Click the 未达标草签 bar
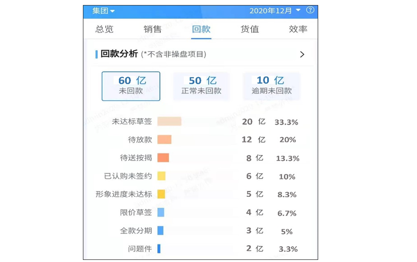The image size is (417, 262). (169, 122)
